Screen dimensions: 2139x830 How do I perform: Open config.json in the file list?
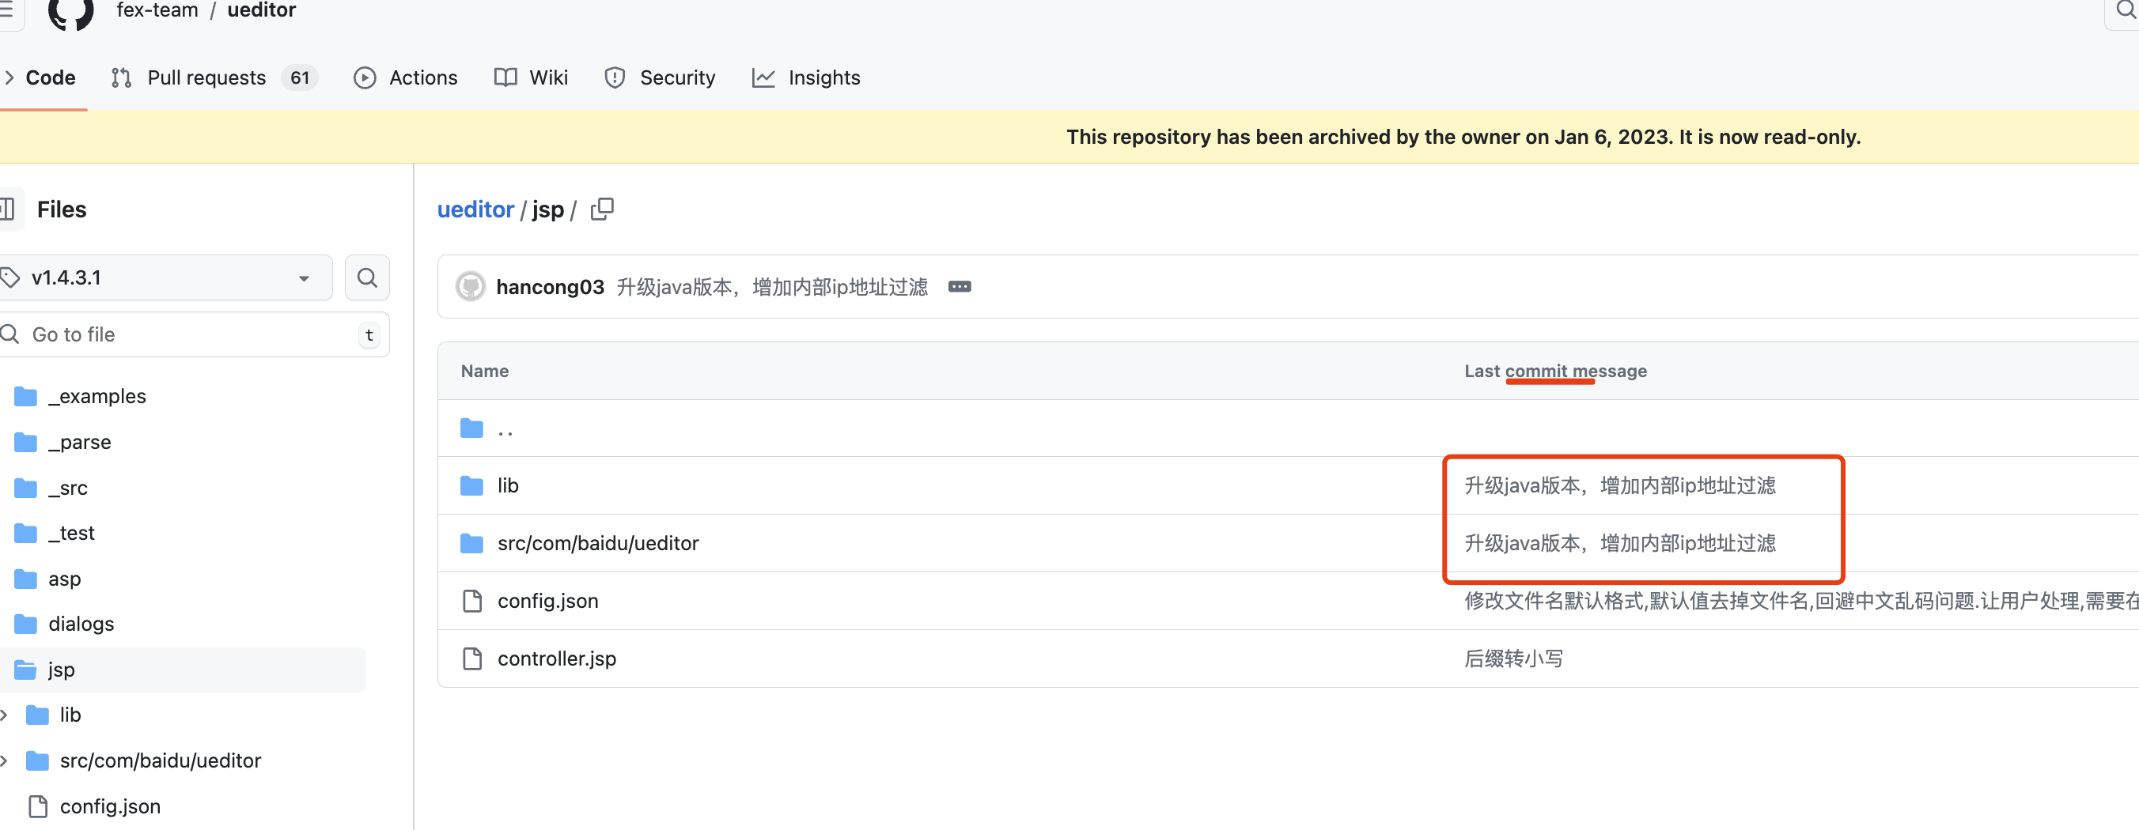[x=547, y=601]
